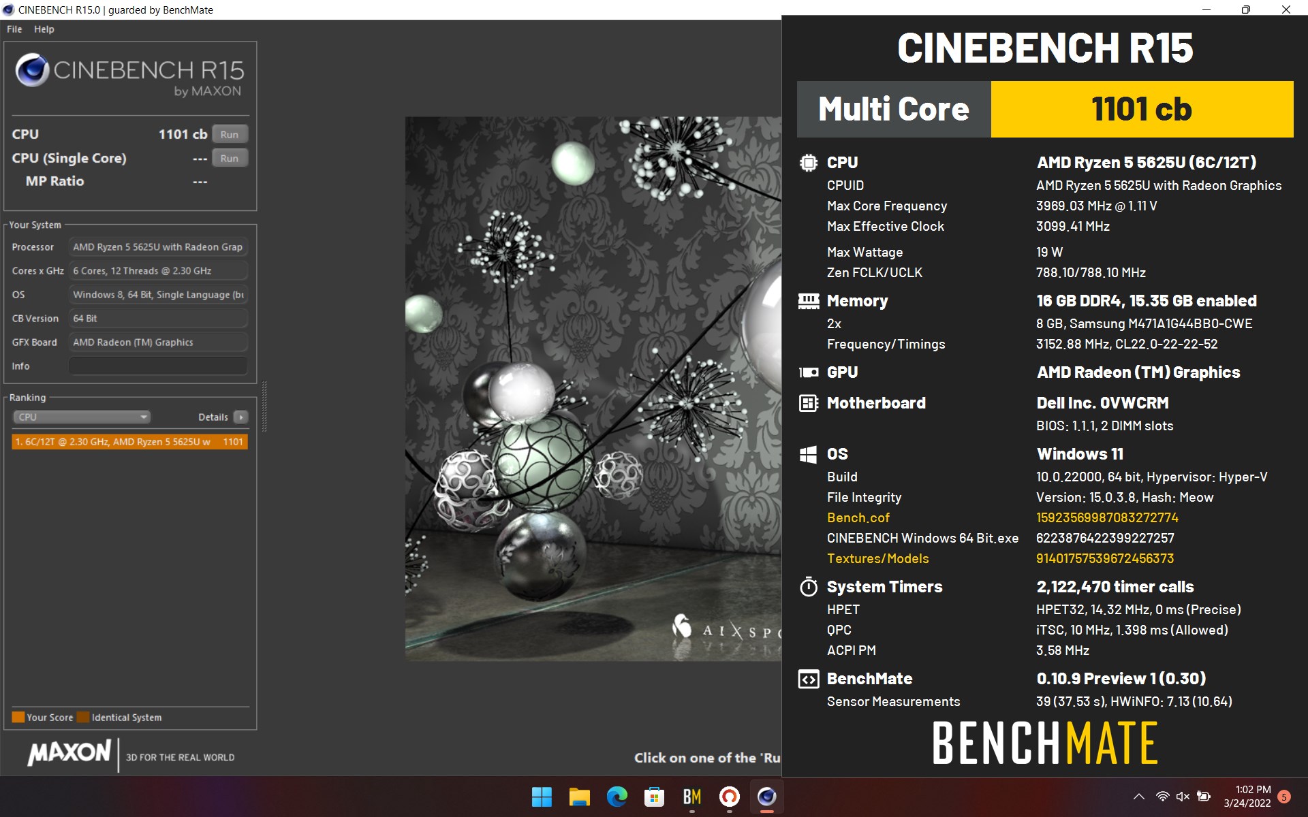
Task: Show hidden system tray icons
Action: (x=1138, y=797)
